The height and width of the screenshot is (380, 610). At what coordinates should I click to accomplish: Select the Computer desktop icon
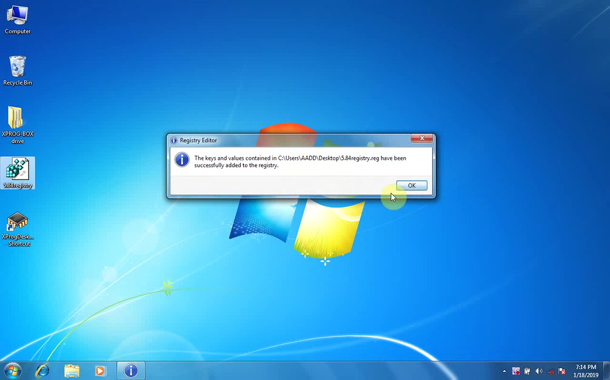18,20
